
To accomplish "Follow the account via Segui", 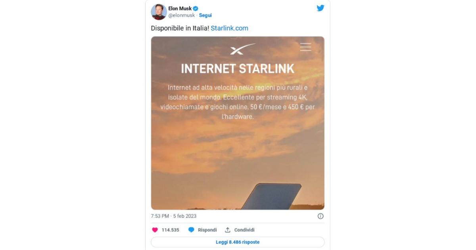I will (205, 15).
